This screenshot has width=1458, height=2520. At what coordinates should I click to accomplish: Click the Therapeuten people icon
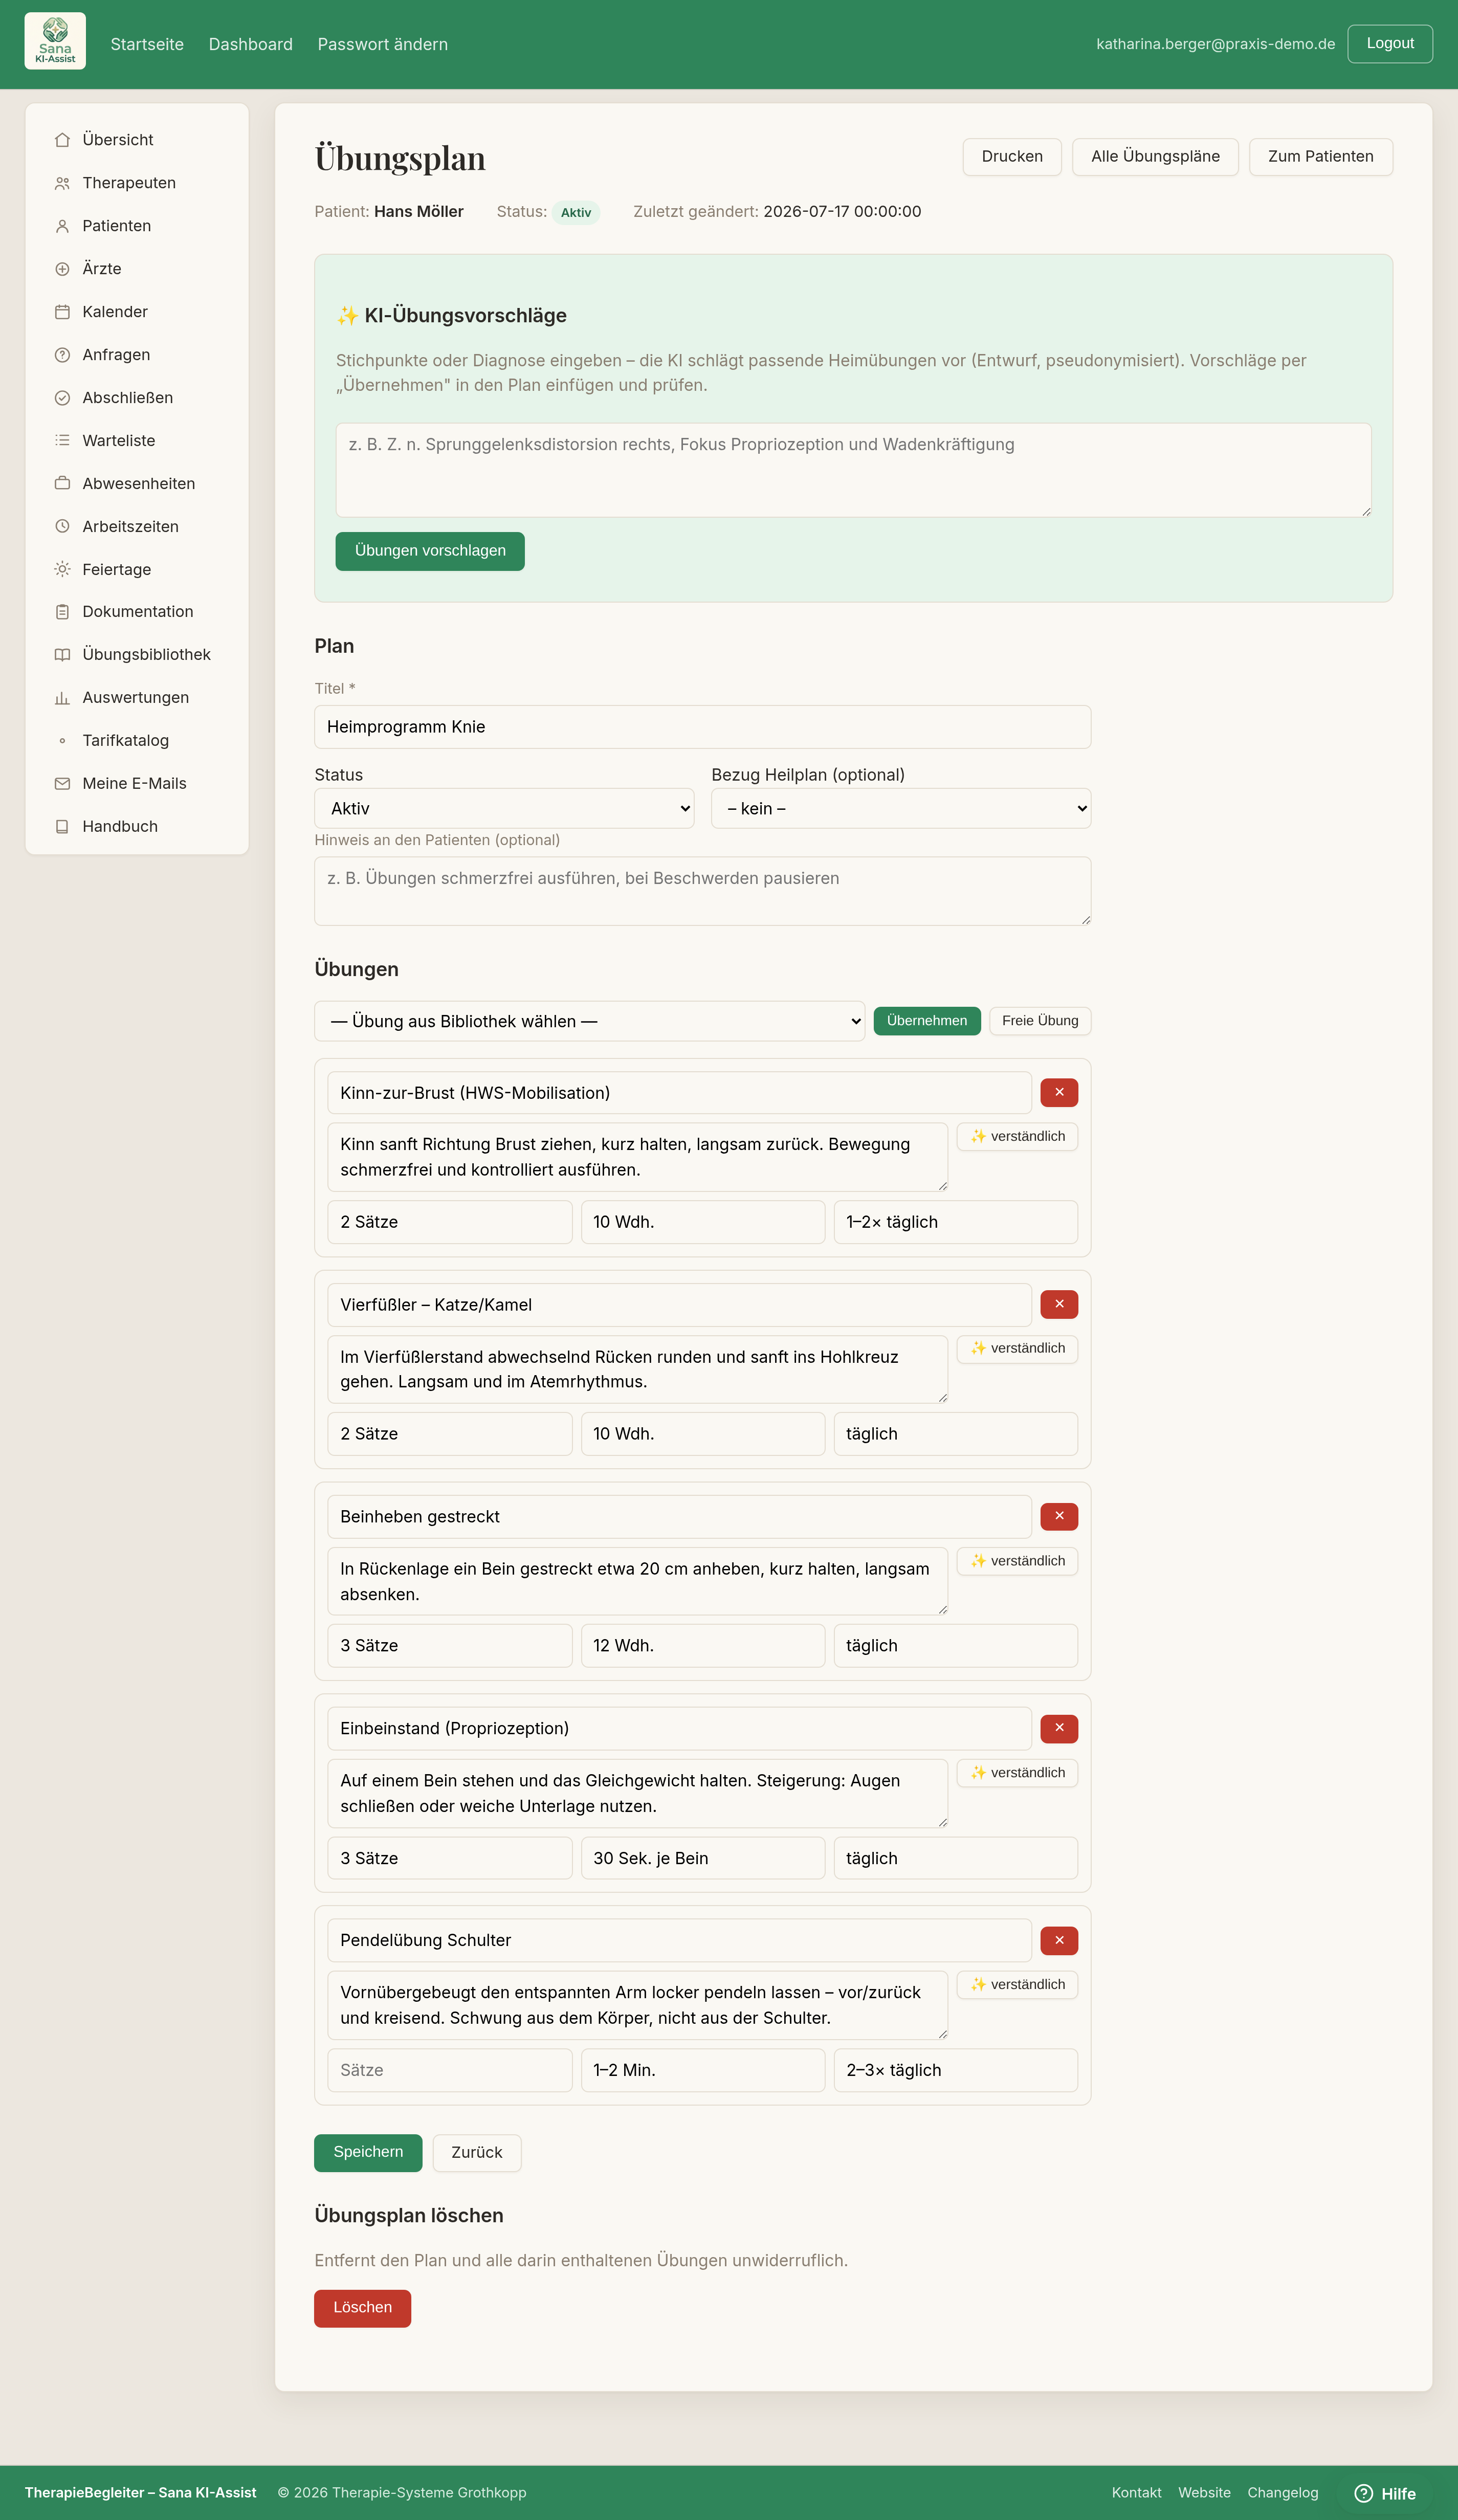62,183
